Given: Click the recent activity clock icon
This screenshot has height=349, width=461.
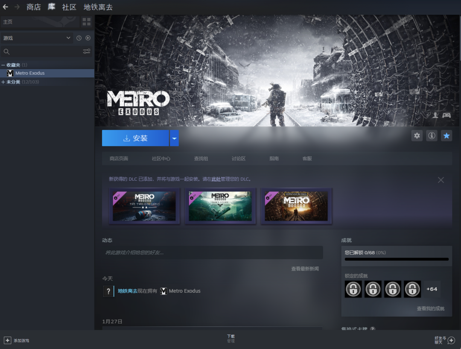Looking at the screenshot, I should [79, 38].
